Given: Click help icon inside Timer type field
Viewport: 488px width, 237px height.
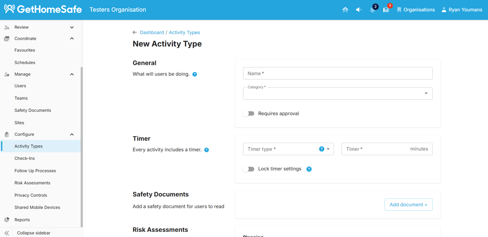Looking at the screenshot, I should [x=322, y=149].
